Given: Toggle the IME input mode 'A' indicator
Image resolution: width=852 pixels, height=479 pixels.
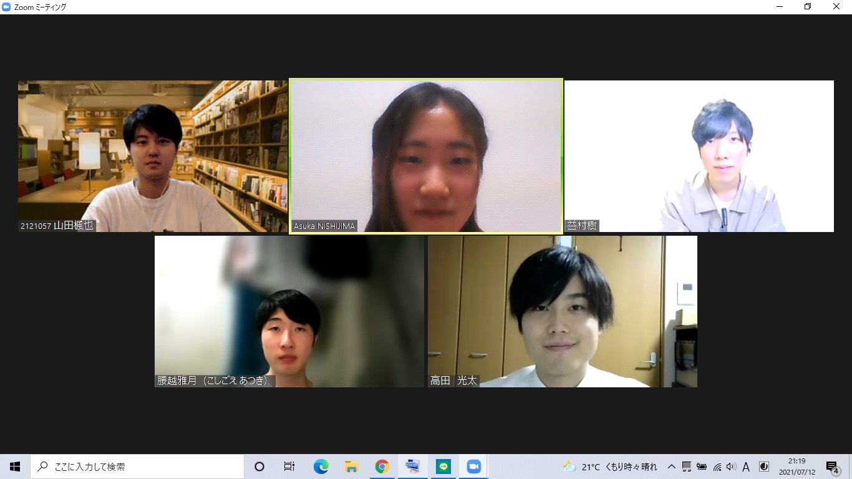Looking at the screenshot, I should pos(746,467).
